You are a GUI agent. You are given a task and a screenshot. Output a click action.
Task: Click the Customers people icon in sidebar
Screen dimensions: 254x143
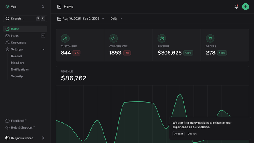point(7,42)
